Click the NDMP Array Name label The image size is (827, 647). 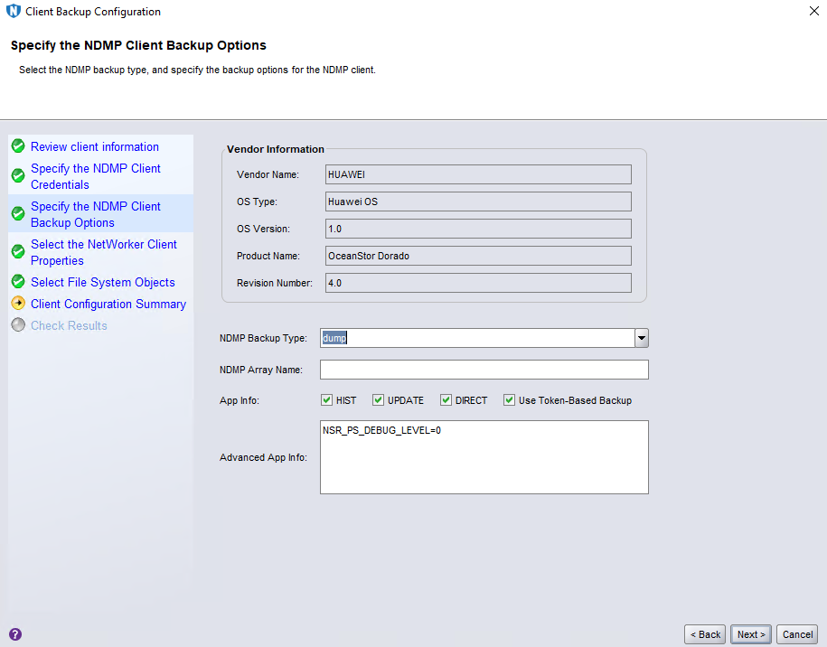[x=261, y=370]
